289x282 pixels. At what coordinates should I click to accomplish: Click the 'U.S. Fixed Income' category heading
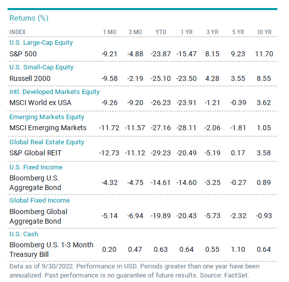tap(36, 167)
